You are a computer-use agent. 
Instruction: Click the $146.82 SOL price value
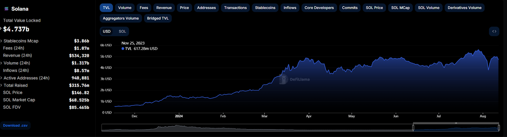(x=80, y=93)
